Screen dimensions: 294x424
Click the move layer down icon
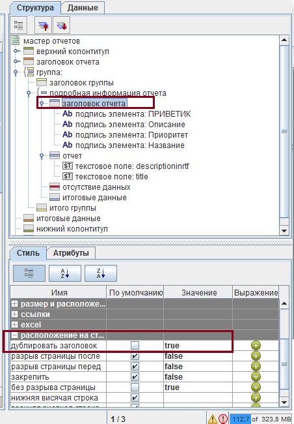[x=62, y=25]
